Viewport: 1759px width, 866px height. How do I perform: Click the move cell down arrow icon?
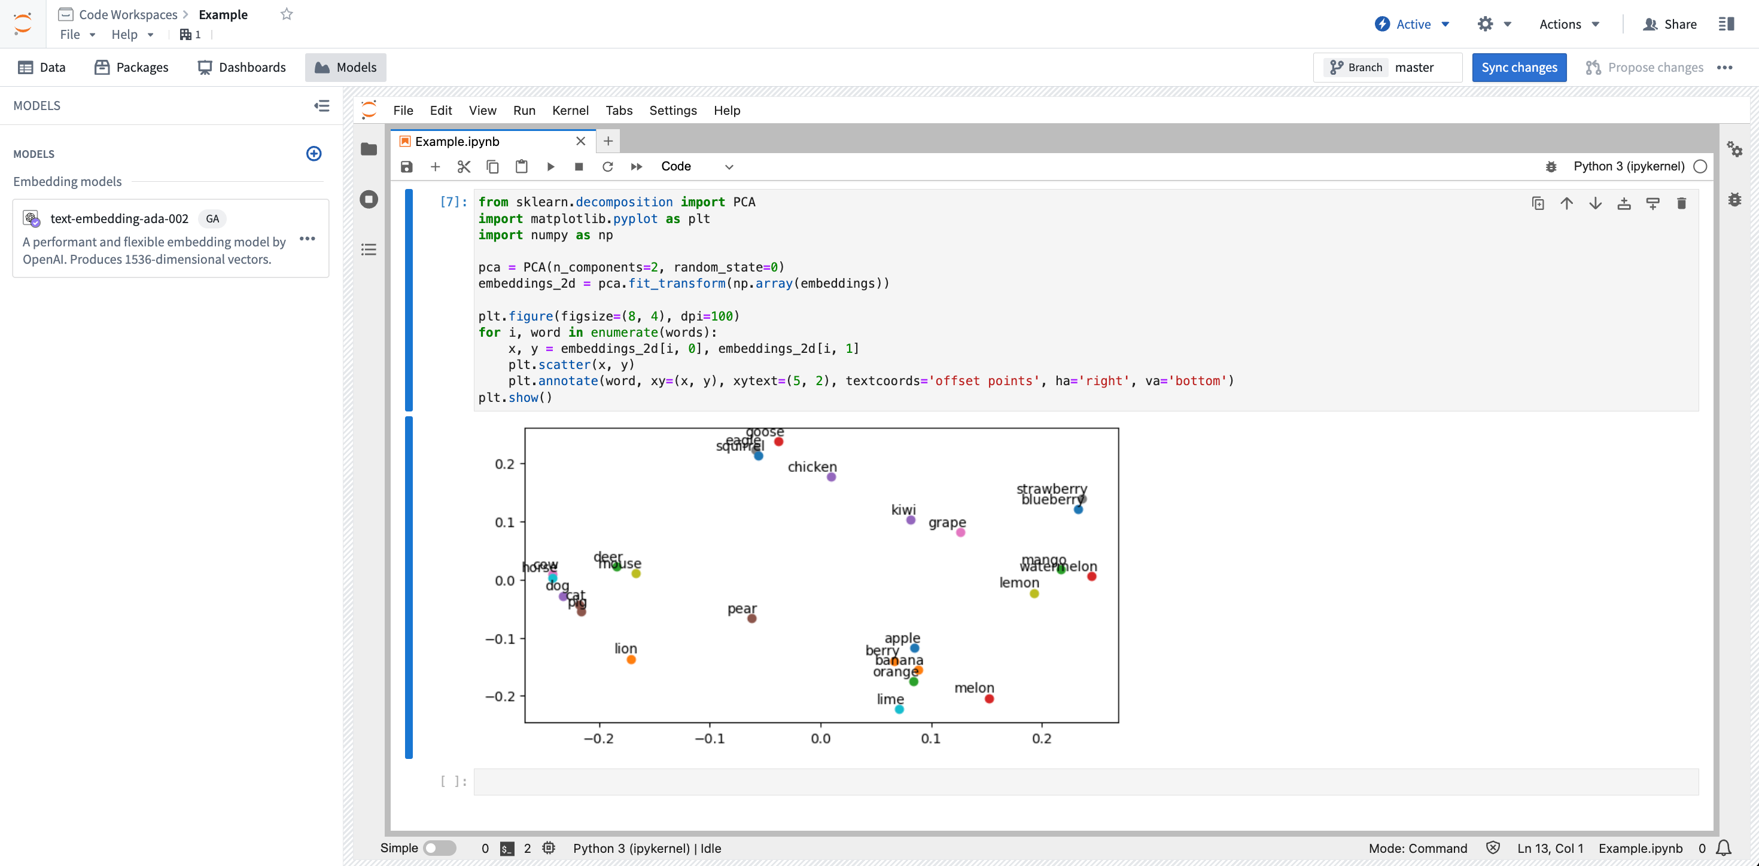pos(1595,203)
